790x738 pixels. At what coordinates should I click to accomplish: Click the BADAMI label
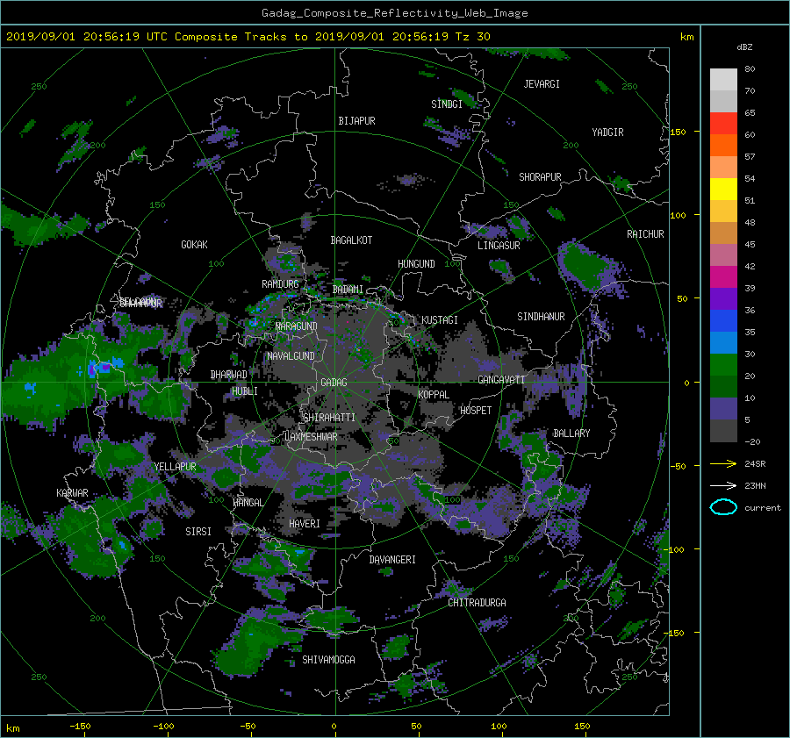point(348,290)
